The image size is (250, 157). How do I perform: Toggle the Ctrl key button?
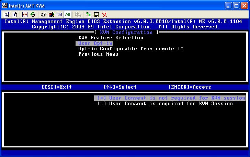pyautogui.click(x=59, y=15)
